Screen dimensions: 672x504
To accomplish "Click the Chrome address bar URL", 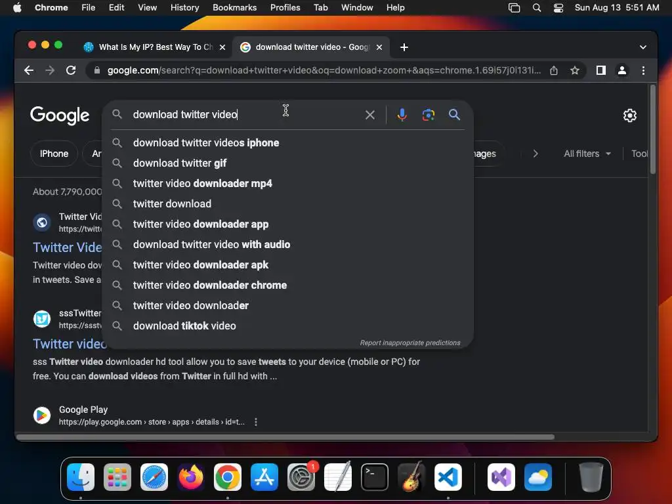I will (x=324, y=70).
